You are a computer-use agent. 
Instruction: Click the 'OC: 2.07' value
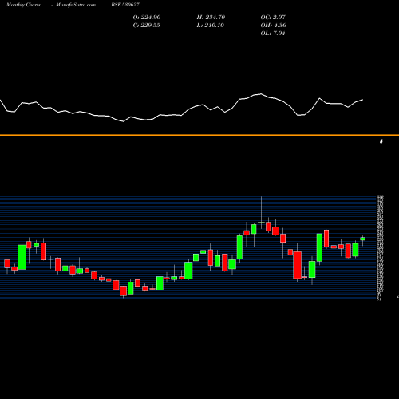[x=273, y=18]
